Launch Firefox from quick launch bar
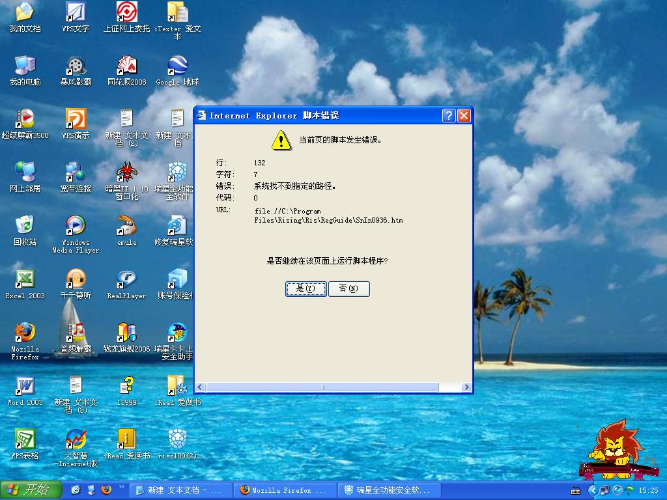Screen dimensions: 667x500 tap(106, 490)
